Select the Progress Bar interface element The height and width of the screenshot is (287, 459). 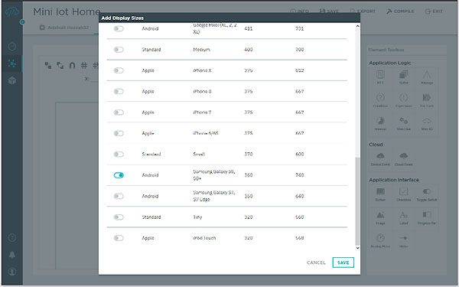point(427,217)
